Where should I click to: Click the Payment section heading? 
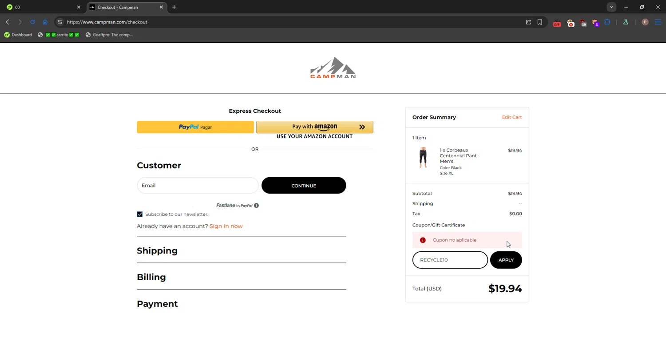coord(157,304)
